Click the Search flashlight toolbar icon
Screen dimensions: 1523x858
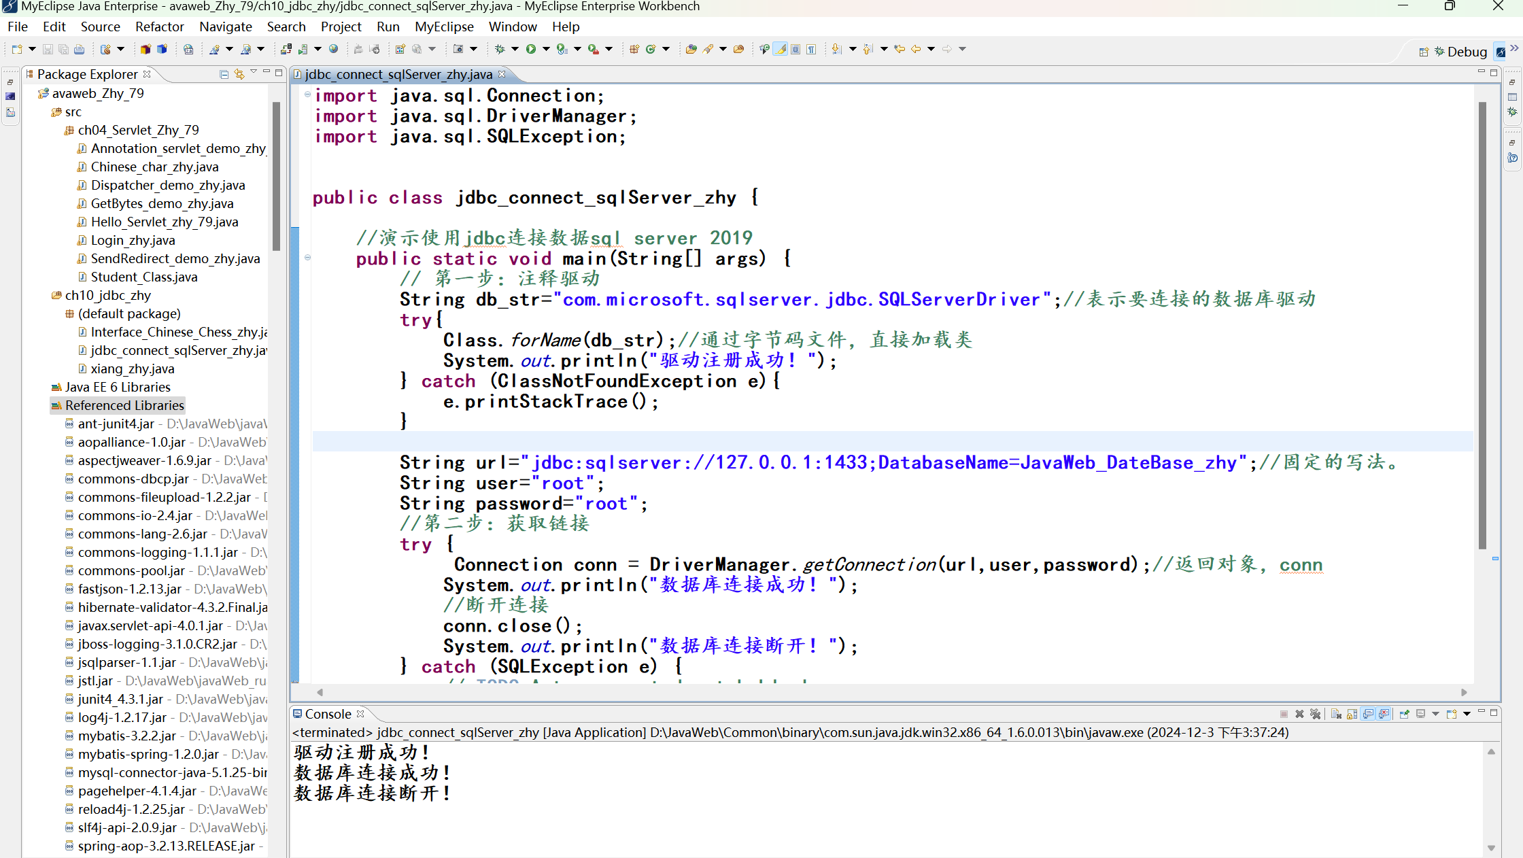[x=708, y=49]
